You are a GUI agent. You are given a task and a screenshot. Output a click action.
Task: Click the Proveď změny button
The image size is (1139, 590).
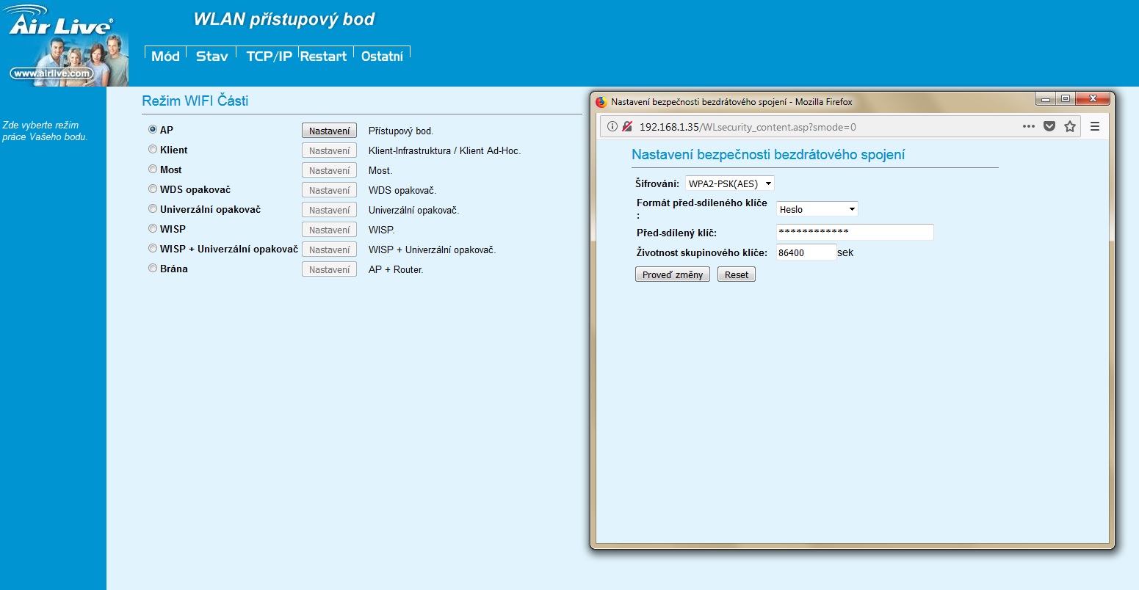[673, 274]
